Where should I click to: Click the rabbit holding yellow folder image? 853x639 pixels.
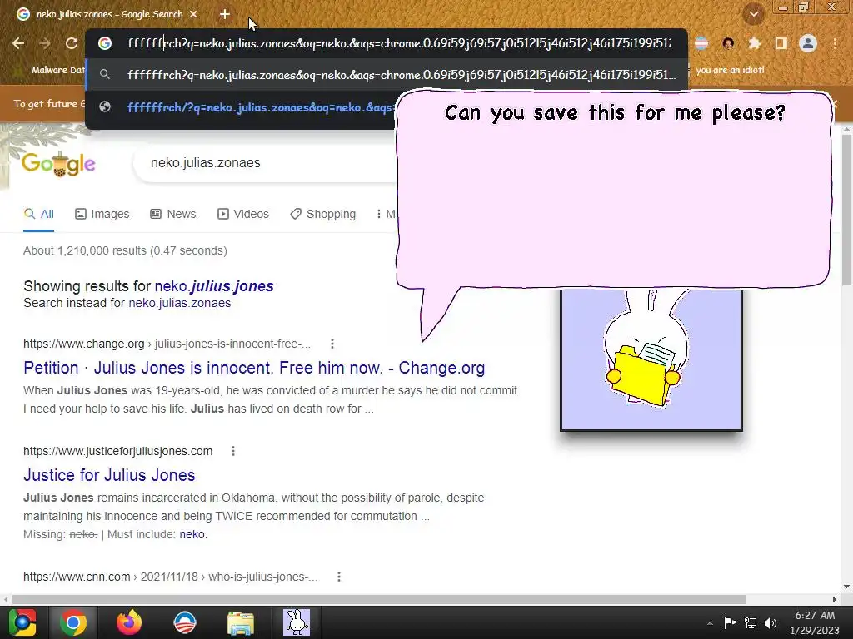[651, 359]
